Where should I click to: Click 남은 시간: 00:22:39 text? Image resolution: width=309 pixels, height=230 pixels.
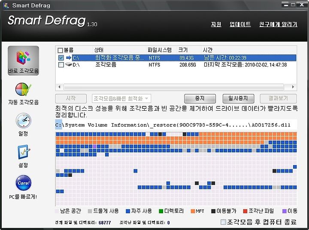(x=225, y=58)
